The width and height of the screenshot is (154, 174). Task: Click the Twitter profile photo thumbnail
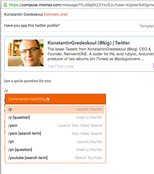click(x=26, y=53)
